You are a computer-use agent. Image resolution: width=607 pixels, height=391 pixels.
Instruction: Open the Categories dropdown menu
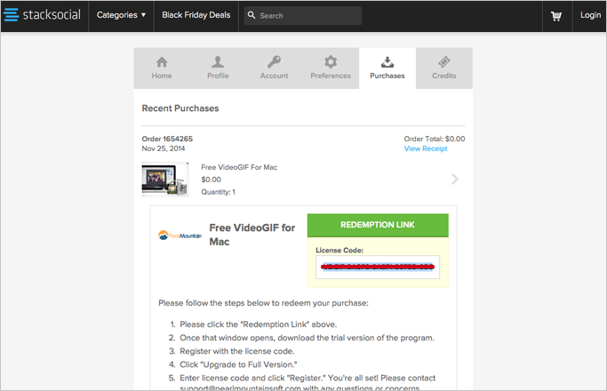[x=121, y=15]
